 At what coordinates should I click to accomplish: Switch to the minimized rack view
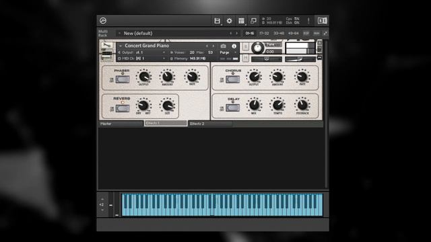[253, 21]
